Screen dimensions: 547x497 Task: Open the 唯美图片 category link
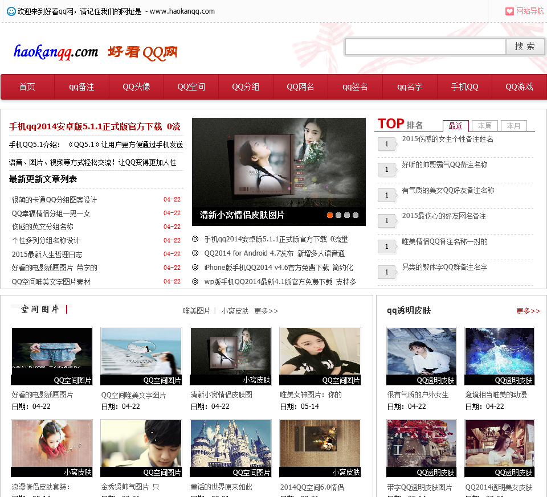[197, 311]
